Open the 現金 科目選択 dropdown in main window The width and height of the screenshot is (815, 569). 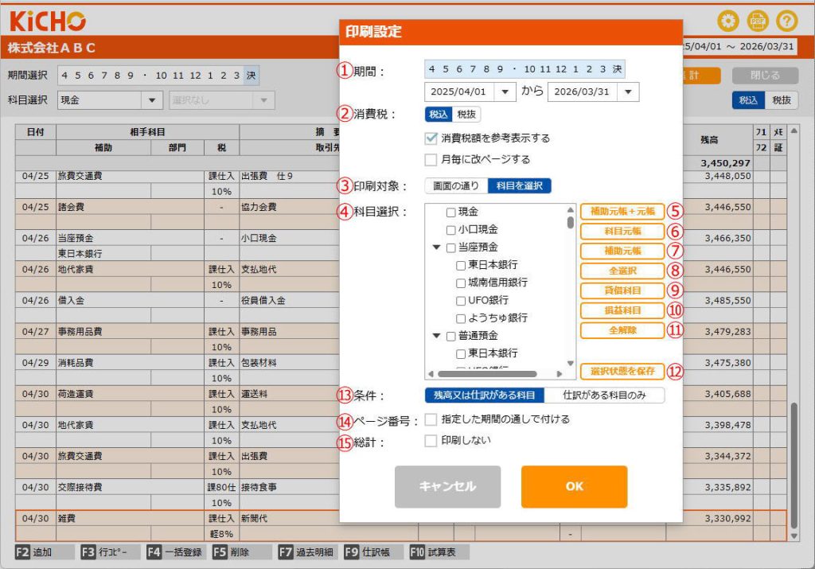pyautogui.click(x=152, y=100)
